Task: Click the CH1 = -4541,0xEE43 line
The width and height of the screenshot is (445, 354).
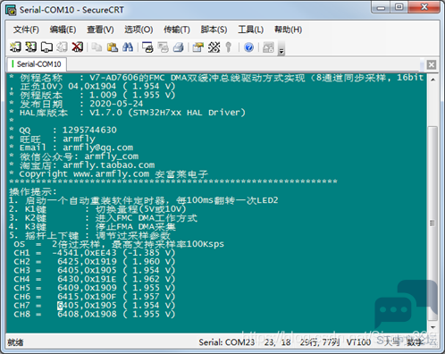Action: 95,253
